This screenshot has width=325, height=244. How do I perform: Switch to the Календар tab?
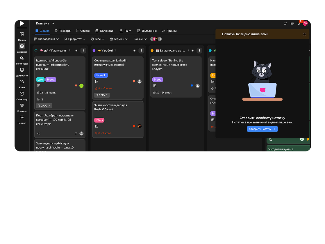coord(104,31)
